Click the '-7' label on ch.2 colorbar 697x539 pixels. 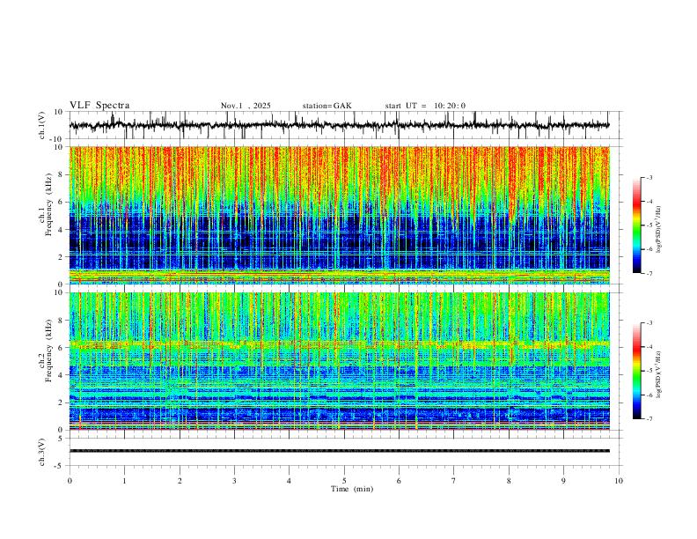649,419
